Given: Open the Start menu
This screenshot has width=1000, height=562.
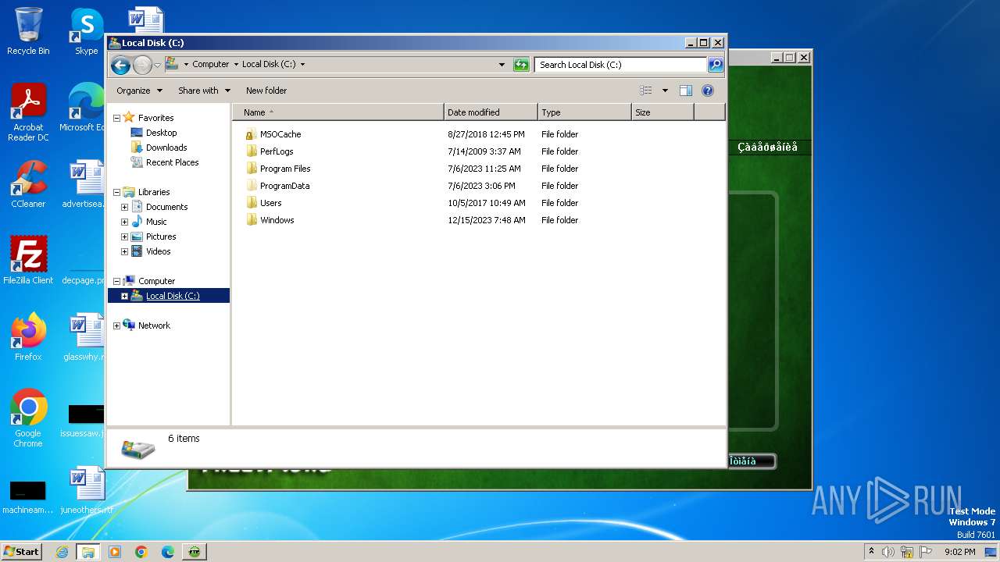Looking at the screenshot, I should click(x=21, y=551).
